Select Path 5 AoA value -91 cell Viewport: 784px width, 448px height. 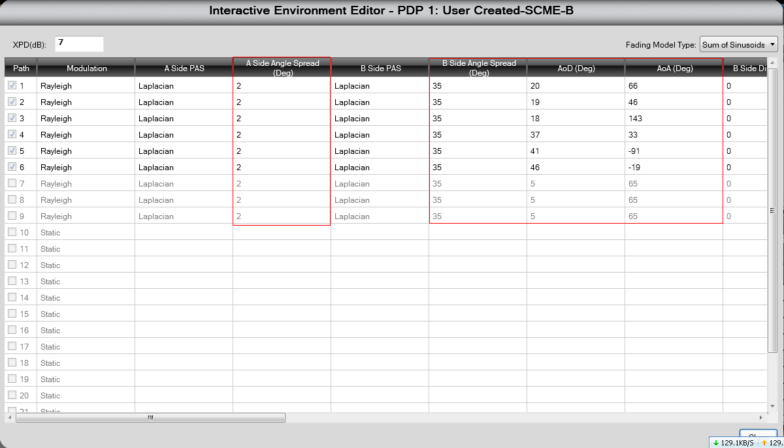(674, 151)
